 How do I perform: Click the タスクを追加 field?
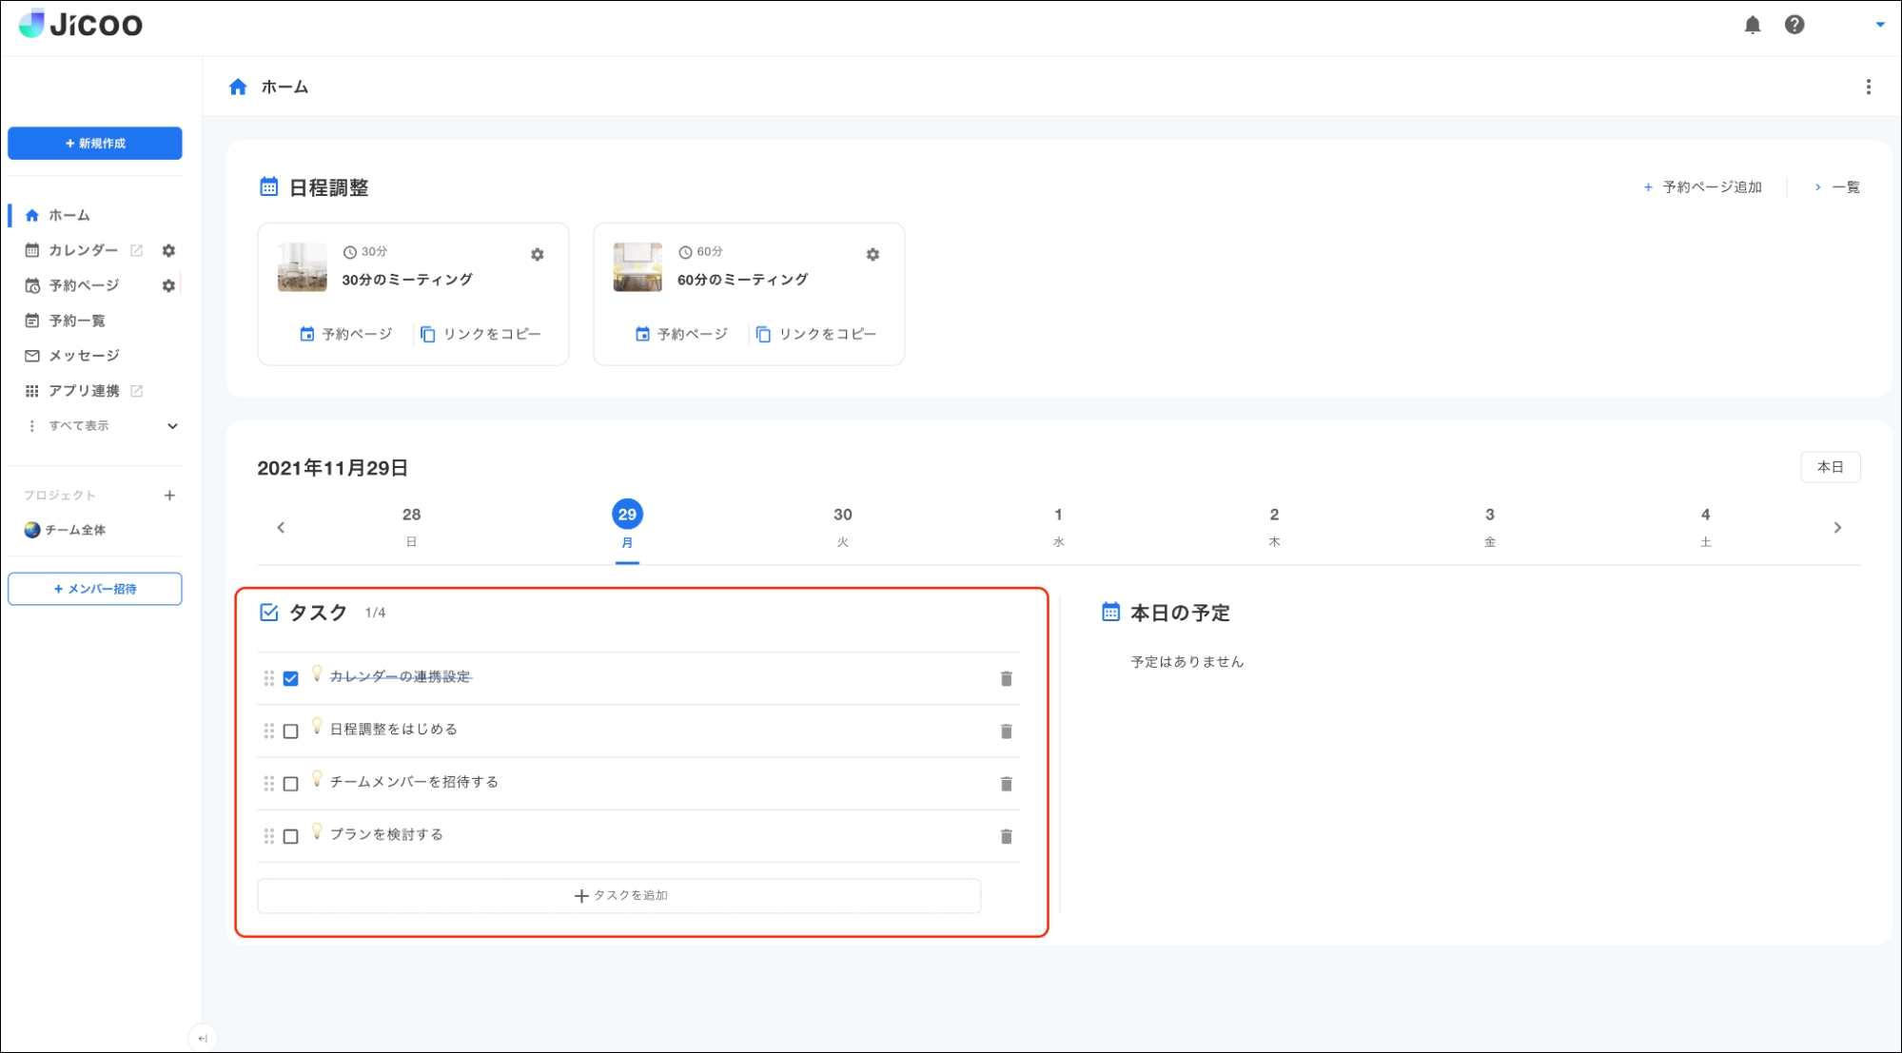click(x=619, y=895)
